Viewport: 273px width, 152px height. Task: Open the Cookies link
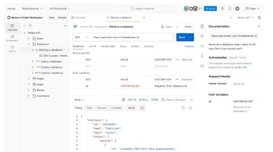[189, 46]
